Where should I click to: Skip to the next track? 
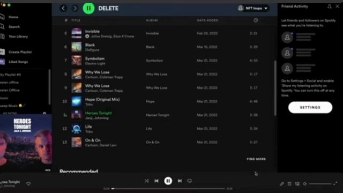tap(180, 181)
